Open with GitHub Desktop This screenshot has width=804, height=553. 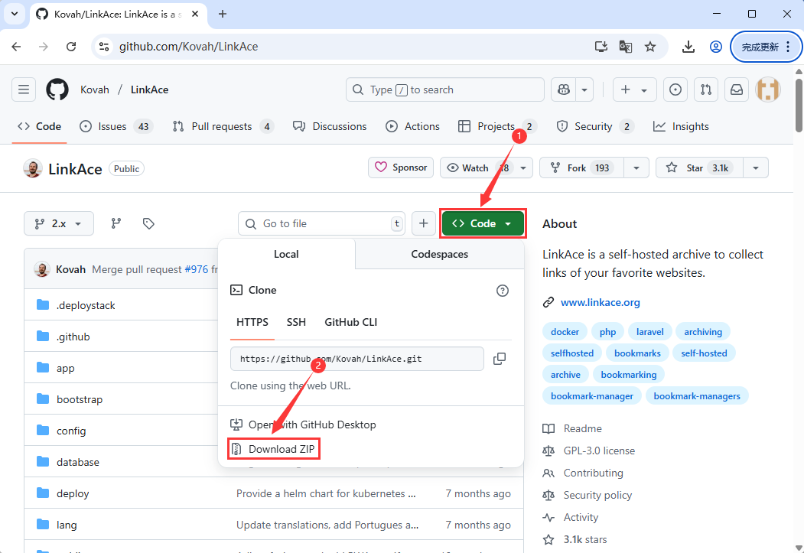tap(303, 425)
